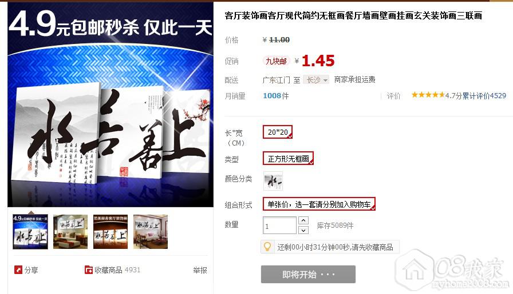Increase quantity with the up arrow
The height and width of the screenshot is (294, 513).
coord(303,220)
